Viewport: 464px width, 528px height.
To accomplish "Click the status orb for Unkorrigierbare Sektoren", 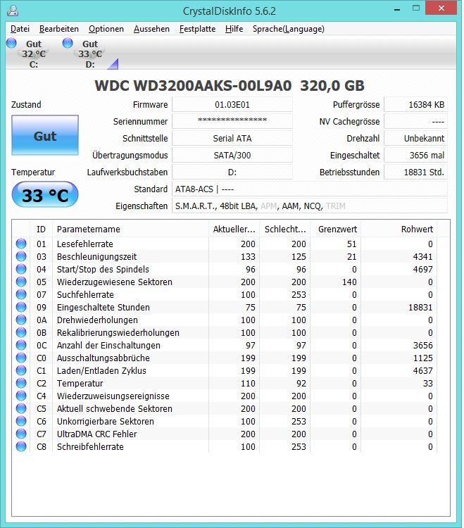I will [x=21, y=421].
